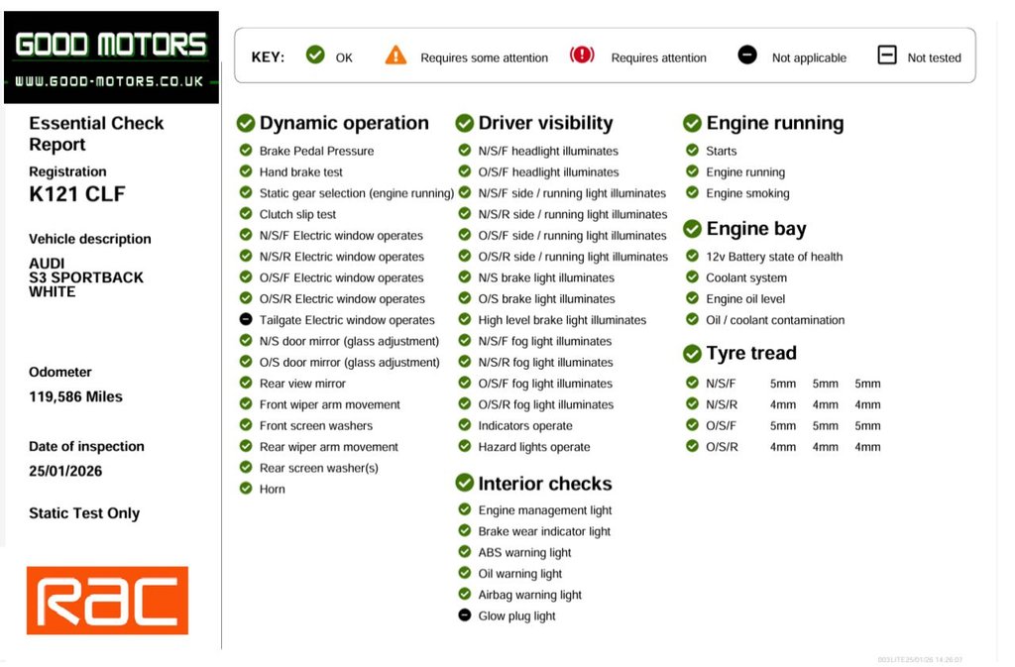Image resolution: width=1015 pixels, height=667 pixels.
Task: Click the Airbag warning light item
Action: coord(529,595)
